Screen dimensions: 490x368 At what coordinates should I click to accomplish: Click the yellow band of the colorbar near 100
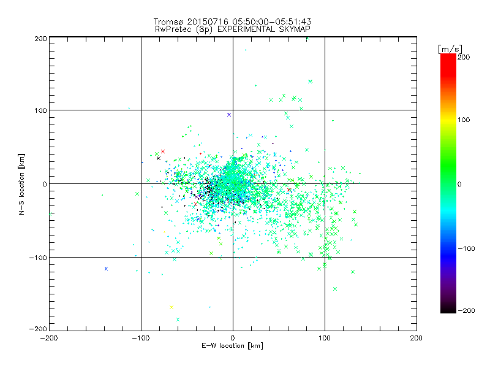click(x=448, y=120)
